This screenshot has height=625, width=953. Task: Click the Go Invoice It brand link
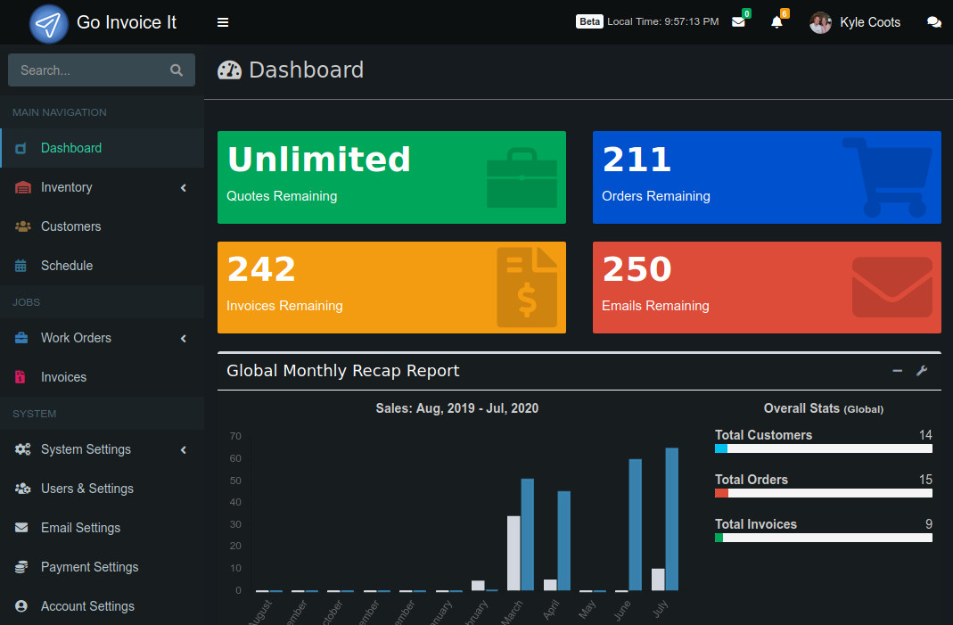point(127,22)
